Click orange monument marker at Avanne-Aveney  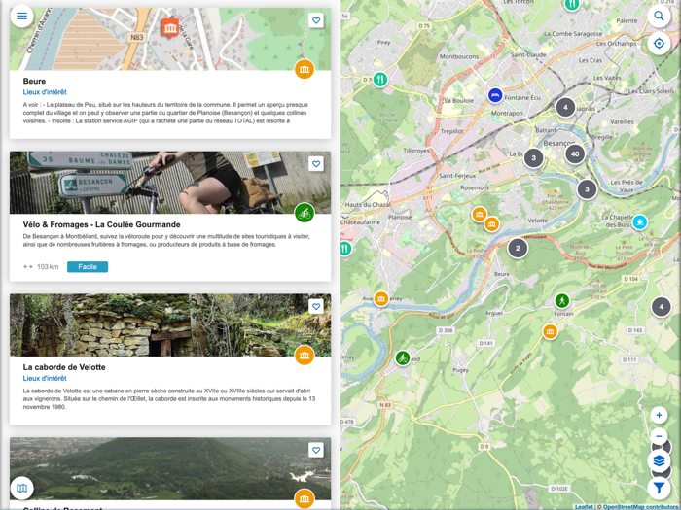pyautogui.click(x=381, y=299)
